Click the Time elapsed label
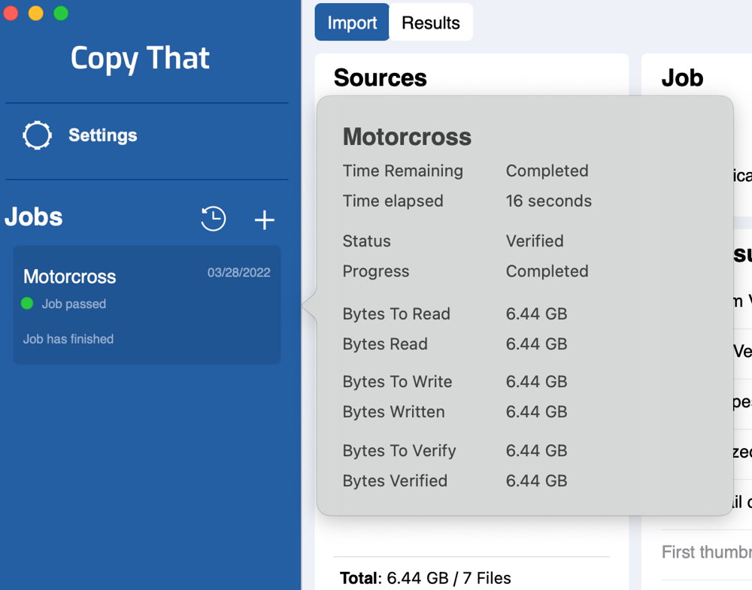This screenshot has height=590, width=752. [x=393, y=201]
